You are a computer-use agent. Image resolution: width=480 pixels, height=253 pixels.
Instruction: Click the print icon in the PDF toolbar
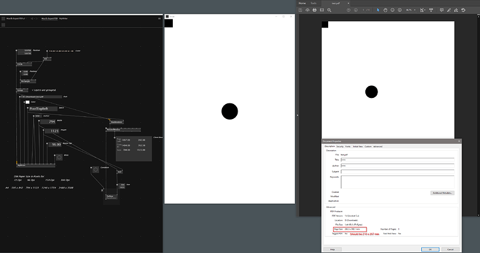click(x=314, y=10)
